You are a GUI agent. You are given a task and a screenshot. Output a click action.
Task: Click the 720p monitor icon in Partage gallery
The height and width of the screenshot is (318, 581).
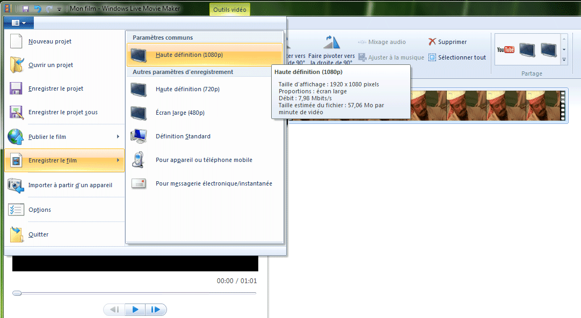(x=527, y=50)
